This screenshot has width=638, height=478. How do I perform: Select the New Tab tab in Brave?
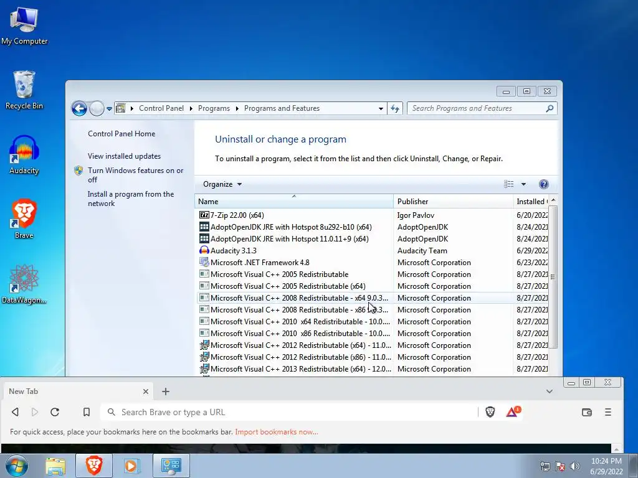(x=78, y=391)
